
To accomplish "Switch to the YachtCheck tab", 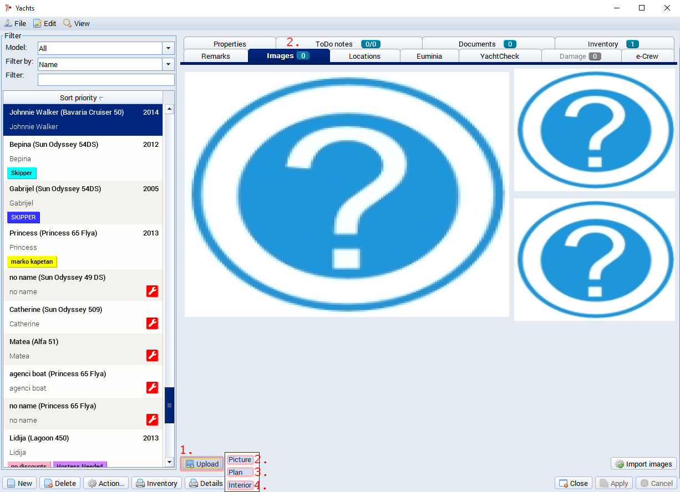I will [500, 56].
